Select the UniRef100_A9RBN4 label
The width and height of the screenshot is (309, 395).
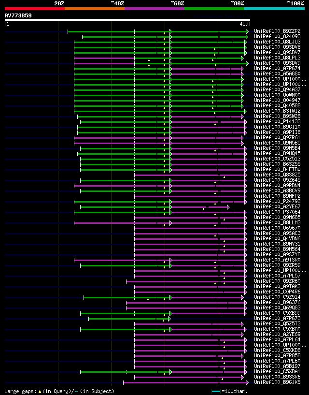coord(277,185)
